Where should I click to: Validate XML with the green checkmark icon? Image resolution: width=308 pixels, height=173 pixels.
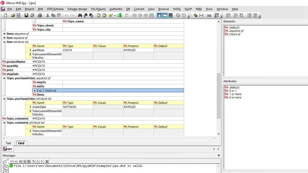[x=104, y=15]
